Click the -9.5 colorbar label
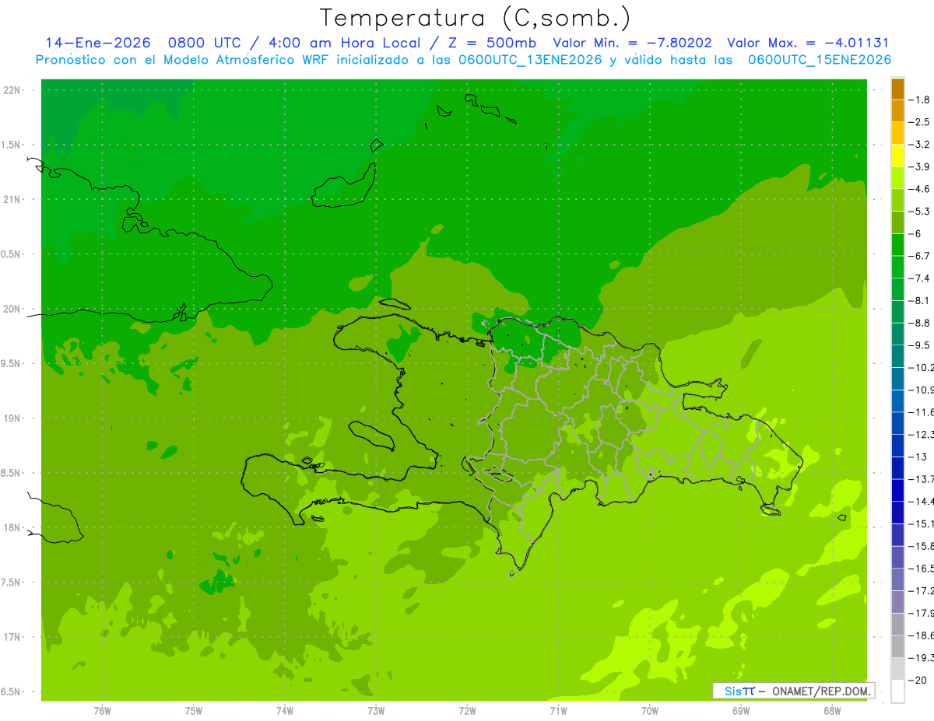The height and width of the screenshot is (721, 934). (919, 345)
